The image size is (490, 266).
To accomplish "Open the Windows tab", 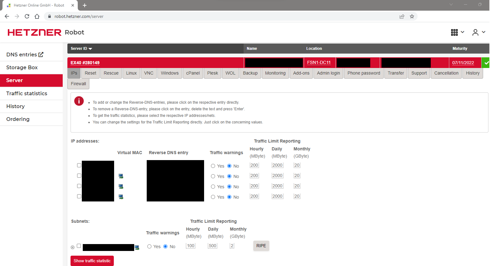I will (x=170, y=73).
